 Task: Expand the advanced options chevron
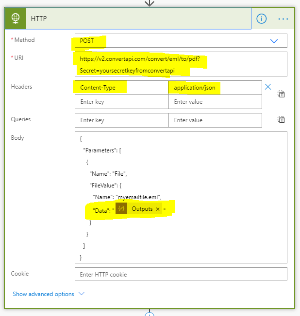(81, 294)
